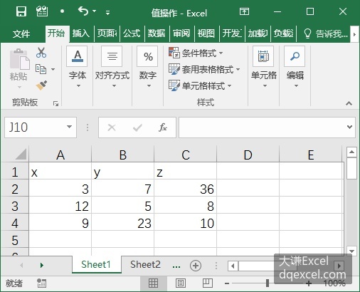This screenshot has height=292, width=360.
Task: Click the vertical scrollbar up arrow
Action: 351,152
